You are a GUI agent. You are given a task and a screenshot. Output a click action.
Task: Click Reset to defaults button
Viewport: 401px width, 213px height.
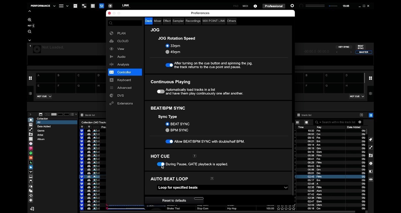tap(174, 200)
